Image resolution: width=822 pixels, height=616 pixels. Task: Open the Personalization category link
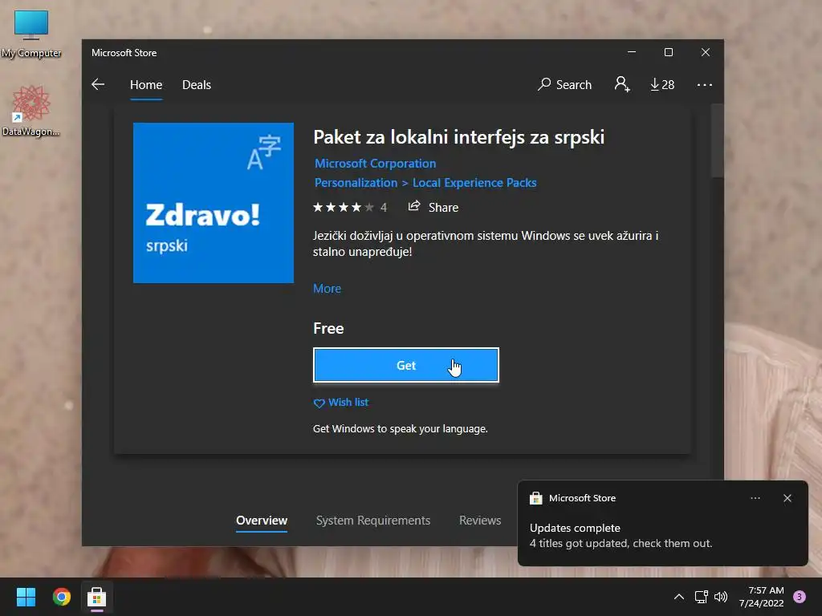tap(356, 183)
